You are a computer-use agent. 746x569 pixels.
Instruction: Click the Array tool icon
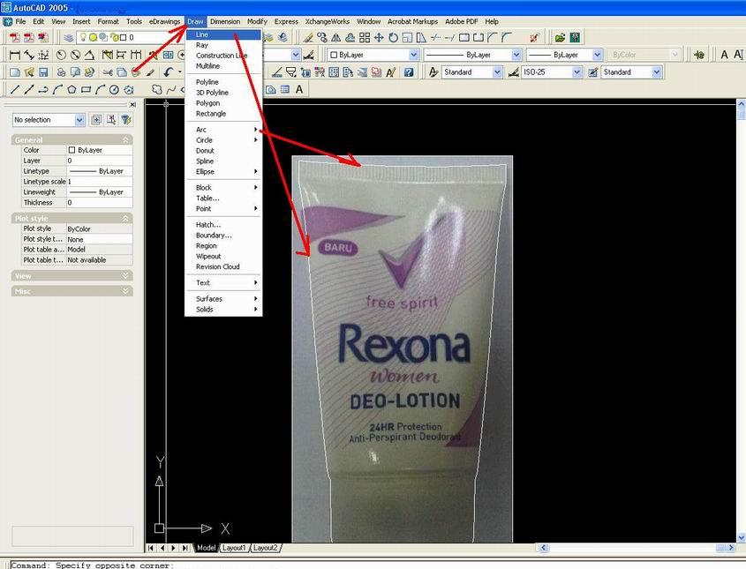365,37
